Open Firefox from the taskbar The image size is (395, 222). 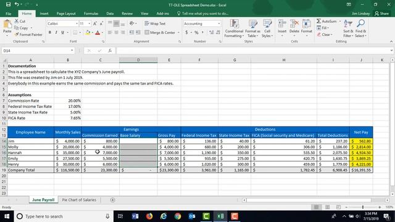[149, 216]
